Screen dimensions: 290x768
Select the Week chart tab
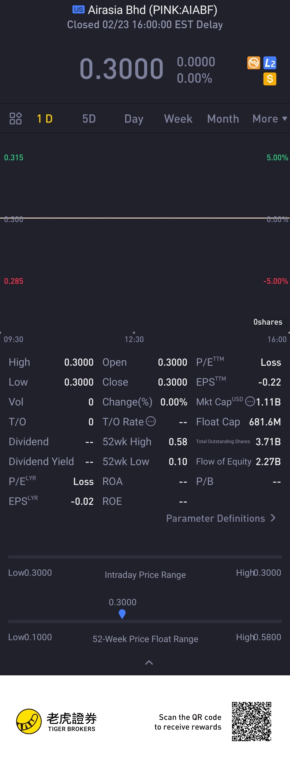point(178,119)
